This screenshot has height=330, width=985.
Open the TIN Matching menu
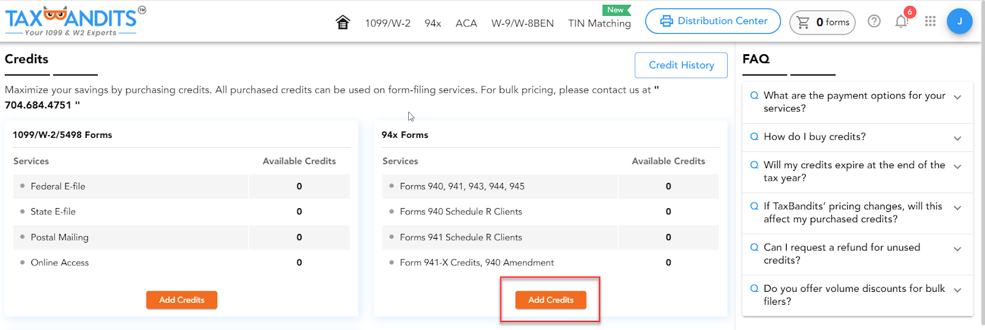[600, 23]
